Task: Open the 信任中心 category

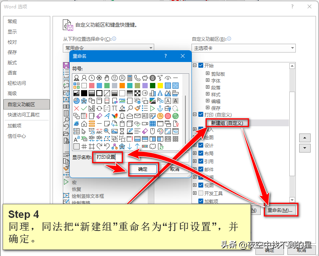Action: 27,136
